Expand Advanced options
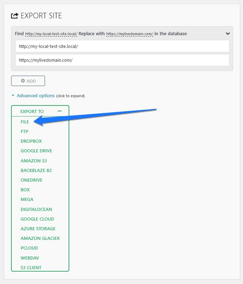 [36, 95]
